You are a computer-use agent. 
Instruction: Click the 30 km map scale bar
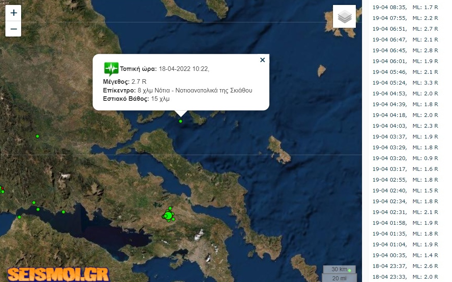(339, 269)
